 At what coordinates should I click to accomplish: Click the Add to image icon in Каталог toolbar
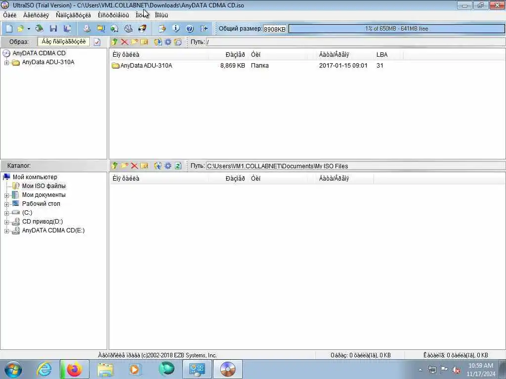[158, 166]
